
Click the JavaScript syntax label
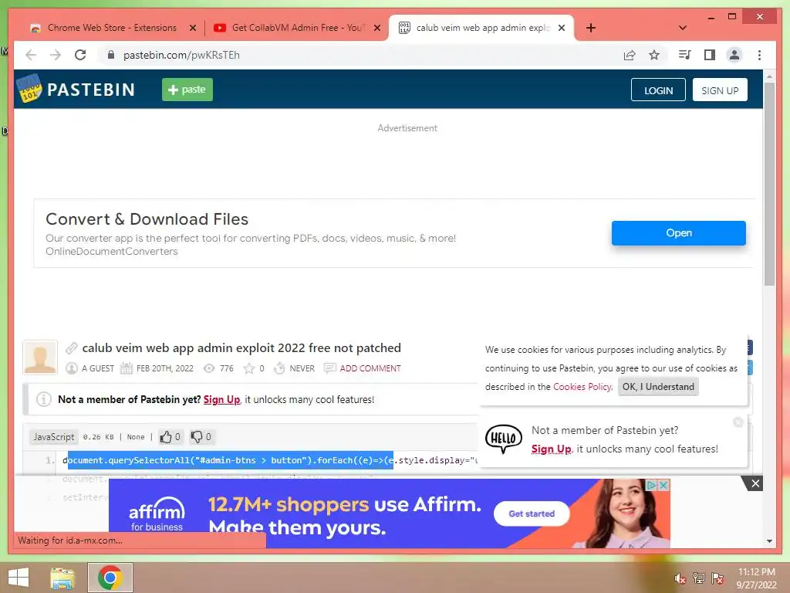pyautogui.click(x=54, y=437)
